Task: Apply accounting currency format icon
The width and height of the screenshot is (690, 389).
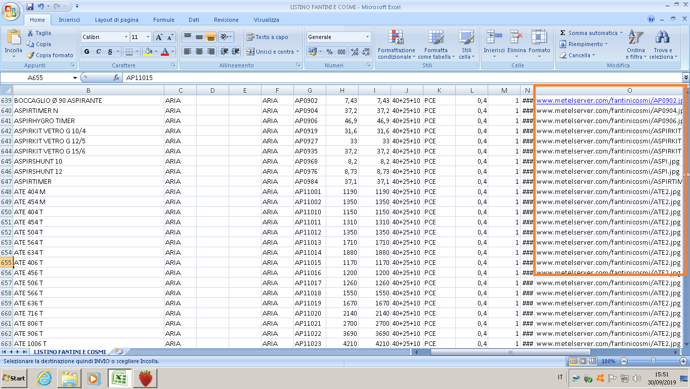Action: pyautogui.click(x=312, y=52)
